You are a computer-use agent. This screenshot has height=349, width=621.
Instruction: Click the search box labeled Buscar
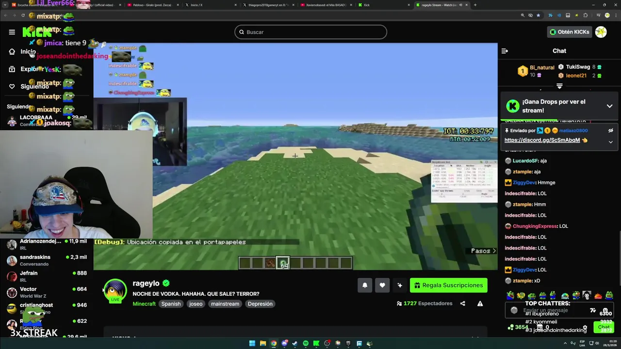[x=310, y=32]
